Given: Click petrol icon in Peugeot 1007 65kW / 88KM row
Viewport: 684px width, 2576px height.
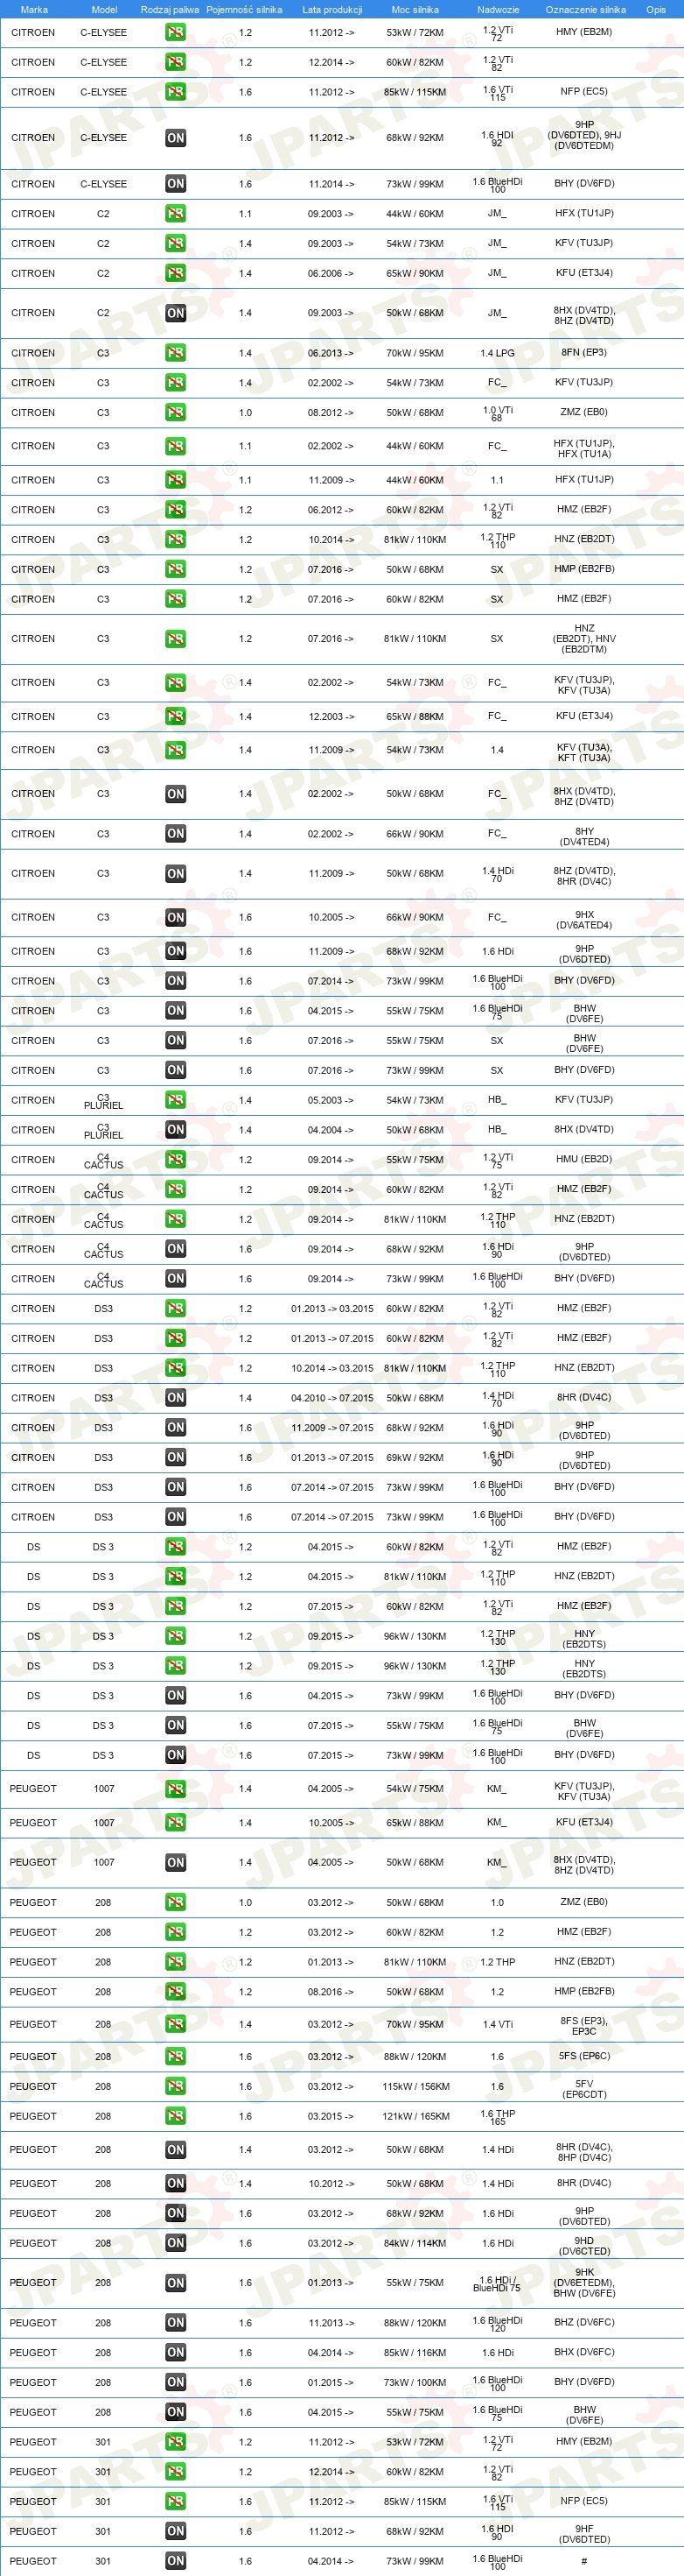Looking at the screenshot, I should (x=176, y=1823).
